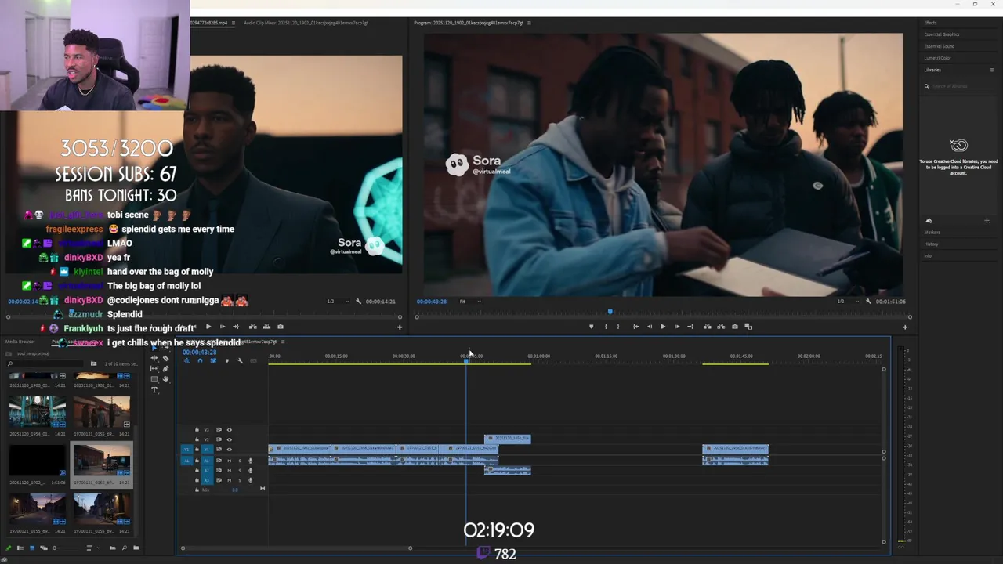1003x564 pixels.
Task: Open Timeline display settings wrench
Action: pos(240,360)
